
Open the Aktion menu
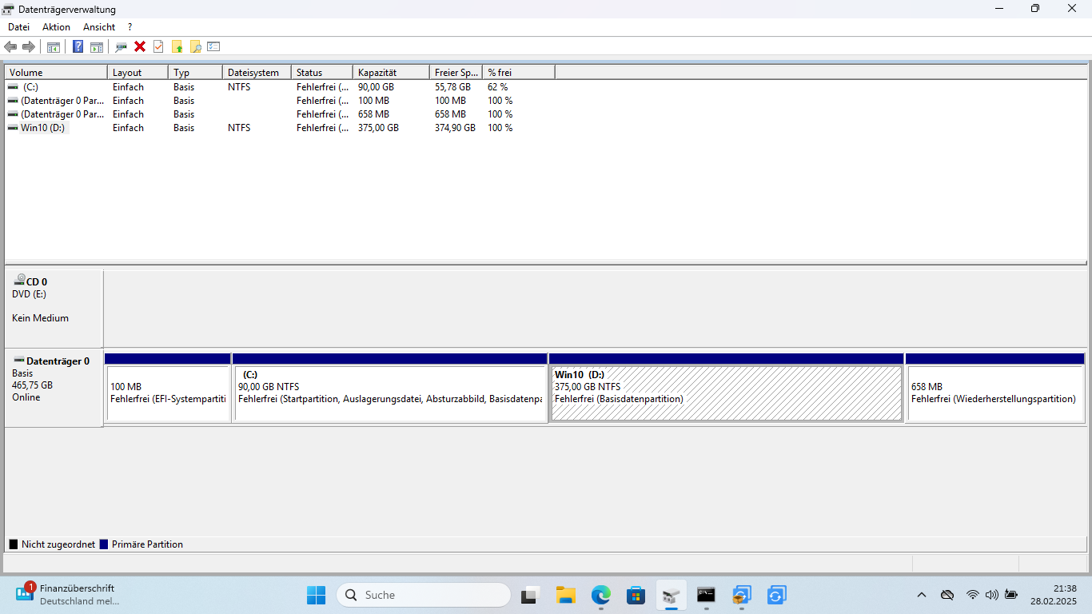pos(56,27)
